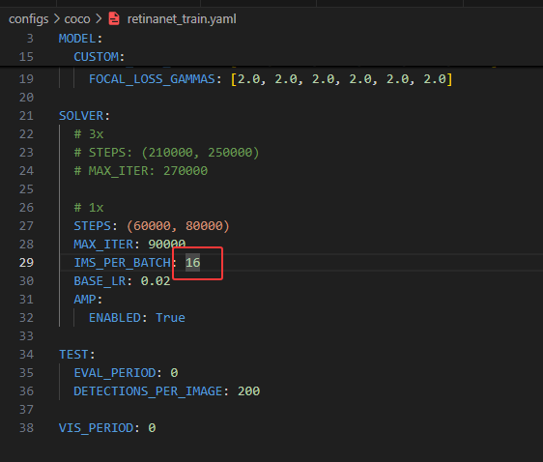Click line number 29 in the gutter
Viewport: 543px width, 462px height.
point(26,263)
